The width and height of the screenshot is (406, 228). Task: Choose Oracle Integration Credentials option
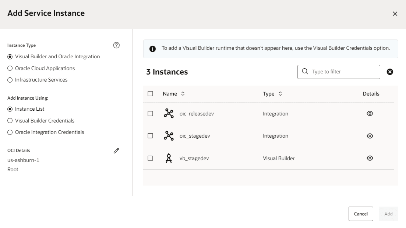10,132
